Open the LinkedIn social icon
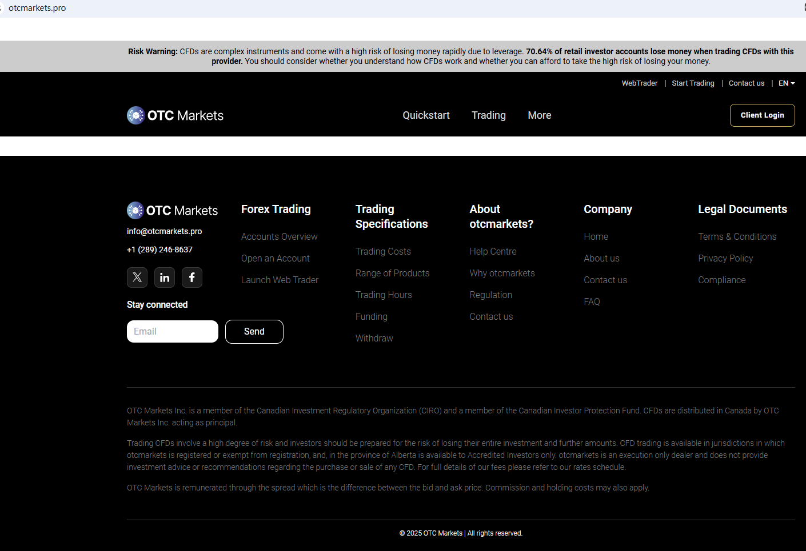The width and height of the screenshot is (806, 551). pos(165,277)
